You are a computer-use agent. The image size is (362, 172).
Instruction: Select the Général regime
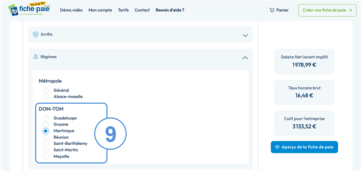[46, 90]
